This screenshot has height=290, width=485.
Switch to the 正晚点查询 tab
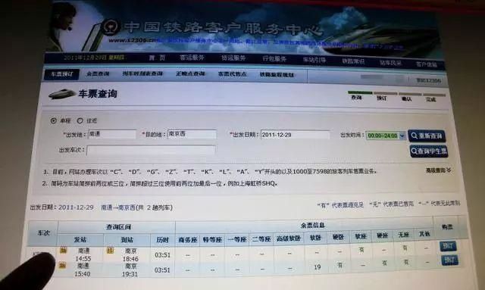[190, 74]
